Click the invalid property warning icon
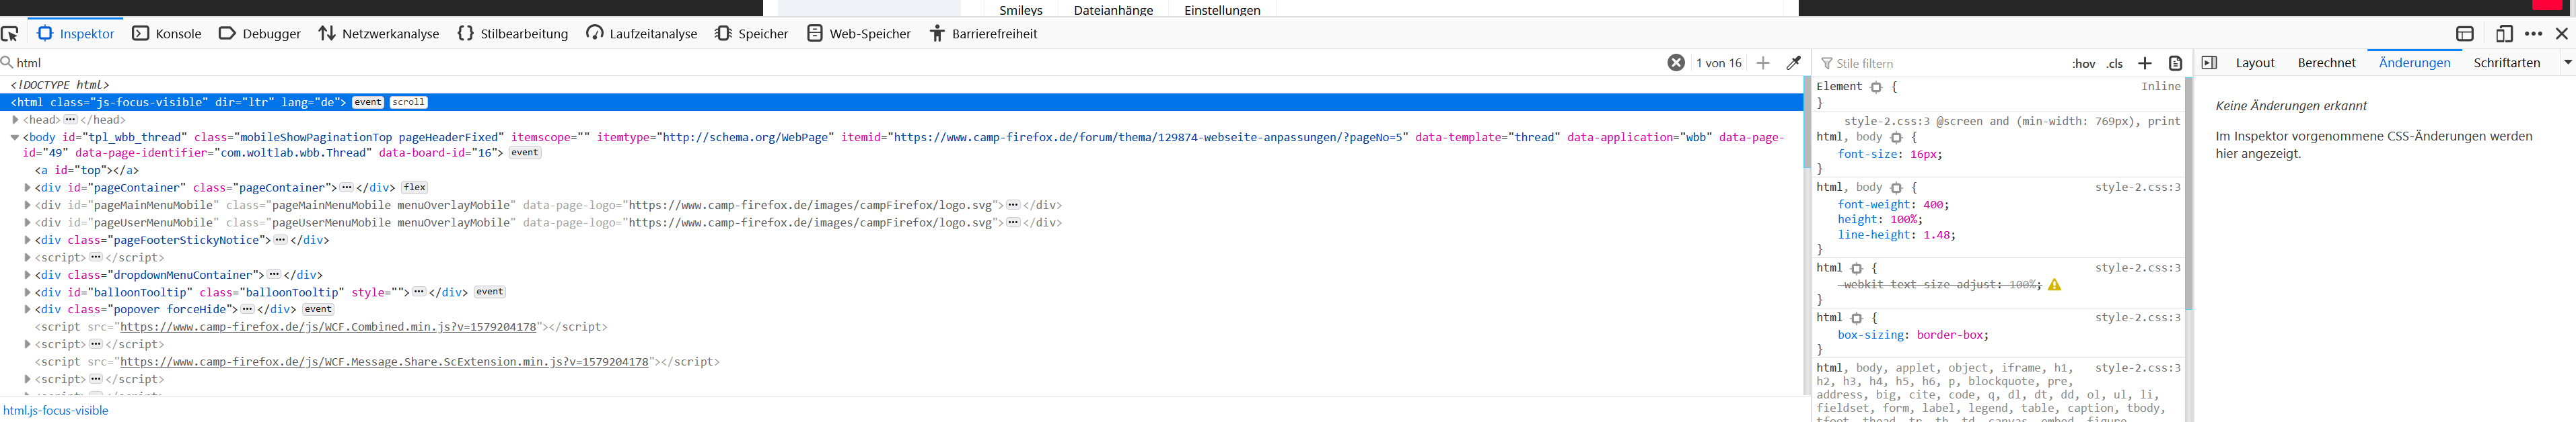The height and width of the screenshot is (422, 2576). [2054, 286]
